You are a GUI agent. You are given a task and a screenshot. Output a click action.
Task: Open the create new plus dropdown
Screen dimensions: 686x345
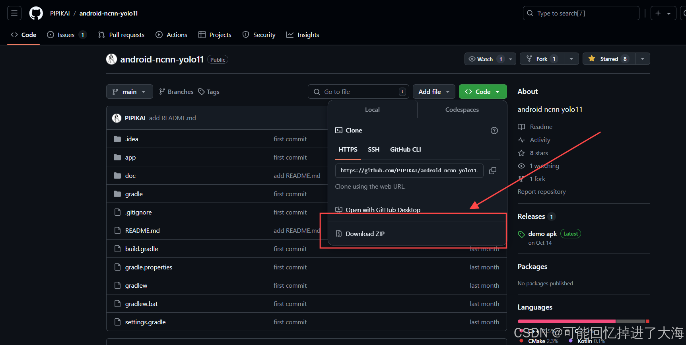click(663, 13)
